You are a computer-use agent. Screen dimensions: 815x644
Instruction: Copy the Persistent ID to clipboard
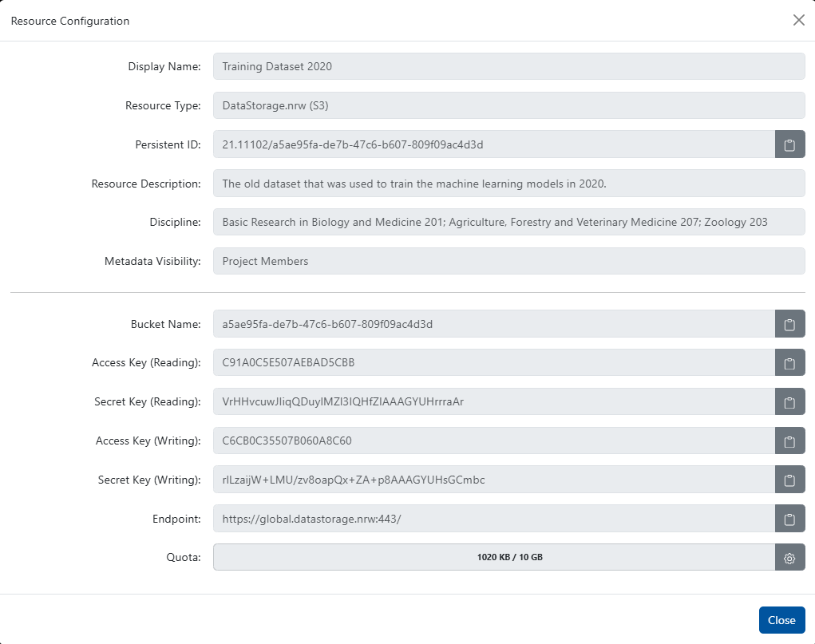789,144
